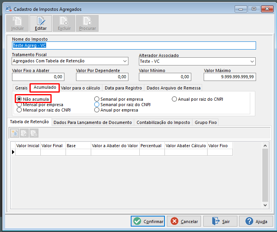
Task: Click the application icon in title bar
Action: pyautogui.click(x=9, y=9)
